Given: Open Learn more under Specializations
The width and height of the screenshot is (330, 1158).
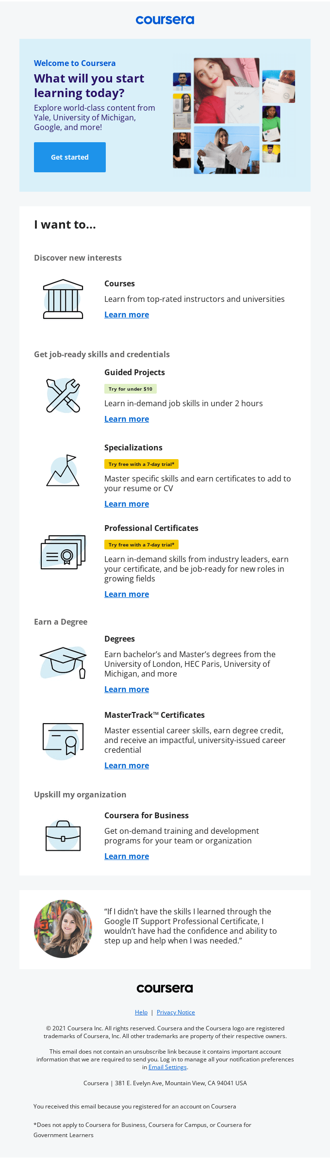Looking at the screenshot, I should (x=126, y=504).
